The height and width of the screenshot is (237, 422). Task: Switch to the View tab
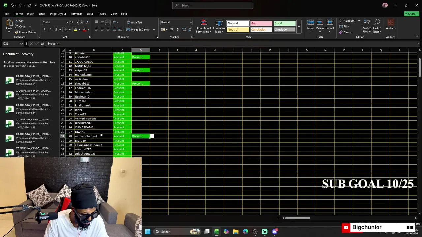114,14
